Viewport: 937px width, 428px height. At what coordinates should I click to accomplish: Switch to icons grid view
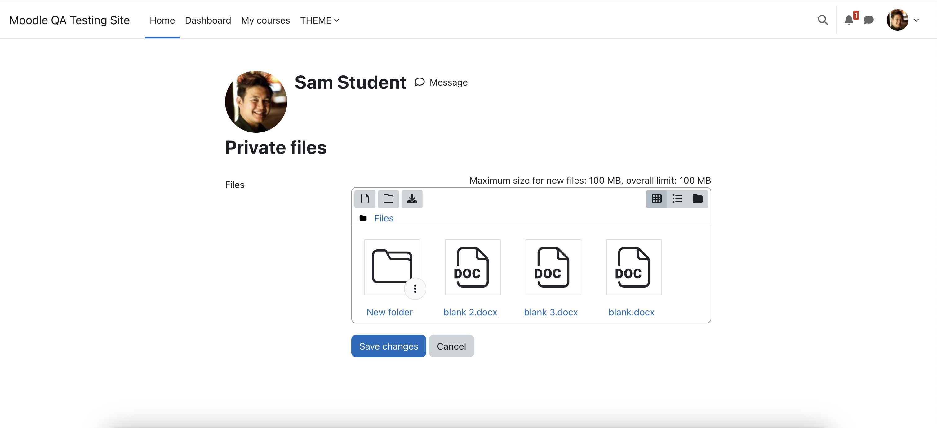click(x=656, y=199)
